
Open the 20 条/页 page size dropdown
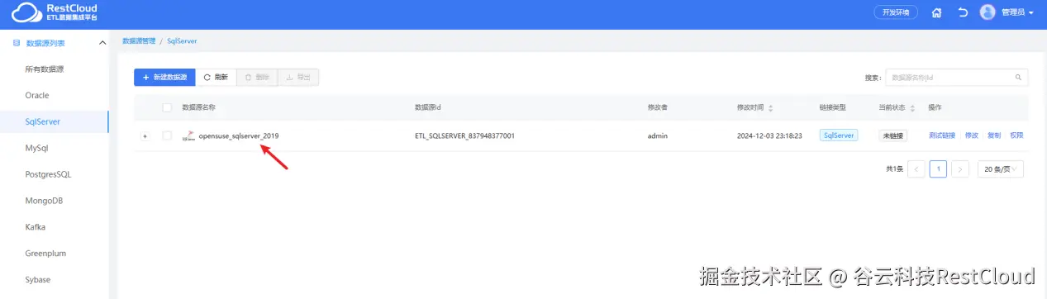point(1000,169)
